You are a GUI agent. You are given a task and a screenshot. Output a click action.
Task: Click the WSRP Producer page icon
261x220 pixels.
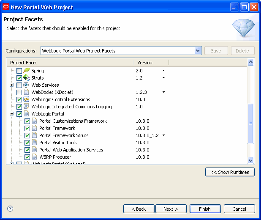tap(34, 157)
